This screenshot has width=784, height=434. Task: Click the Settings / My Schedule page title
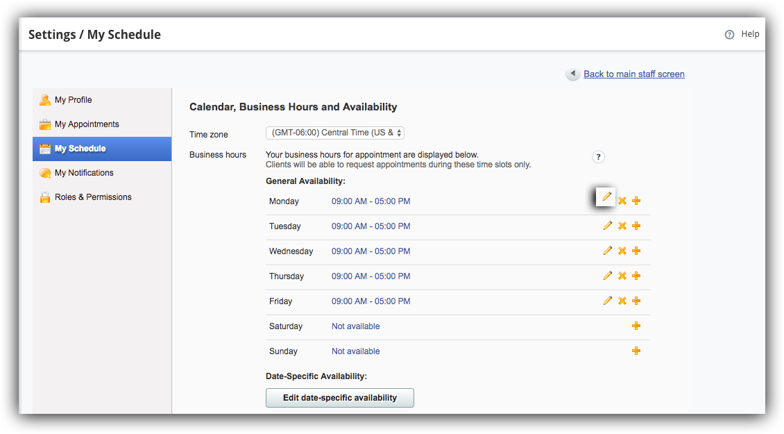94,35
